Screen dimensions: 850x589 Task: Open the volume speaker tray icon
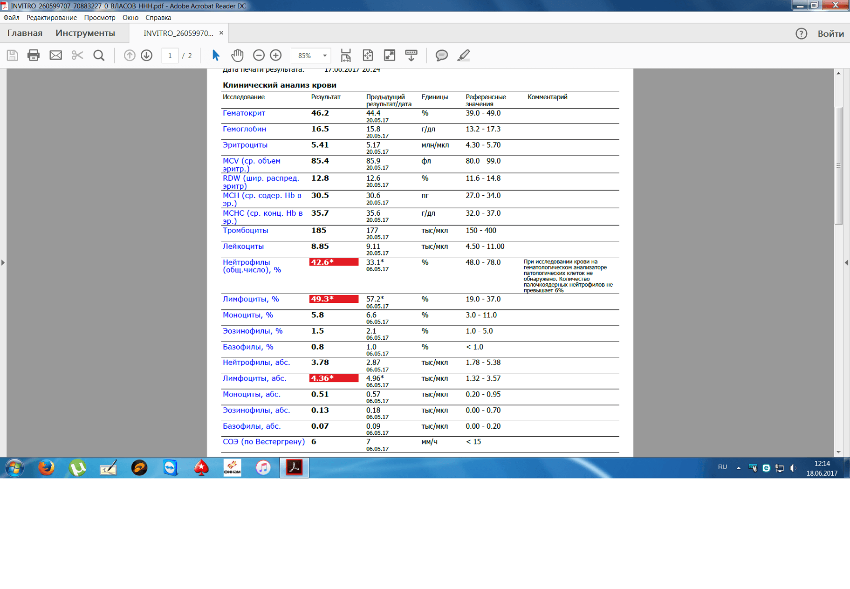pyautogui.click(x=793, y=468)
